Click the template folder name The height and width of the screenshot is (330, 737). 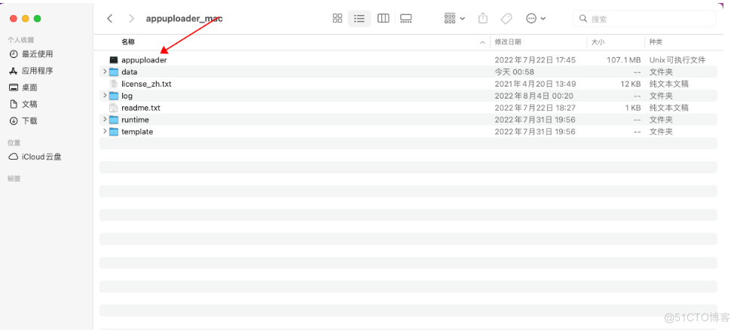pos(137,132)
